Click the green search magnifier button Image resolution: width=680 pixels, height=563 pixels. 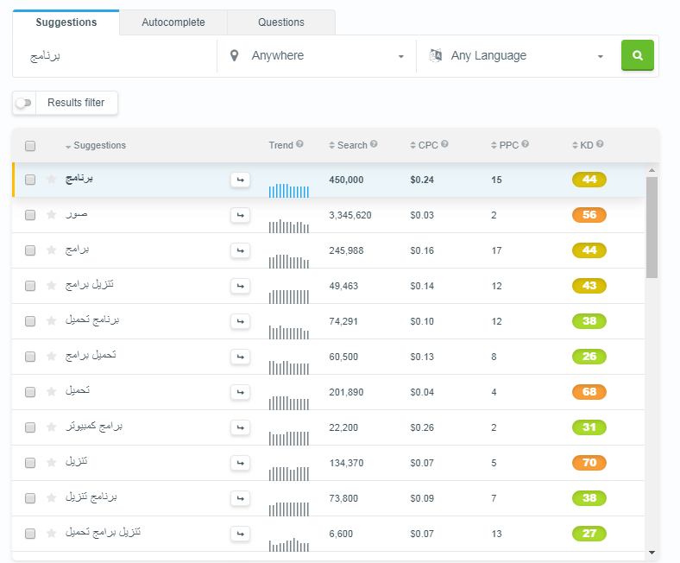pos(637,55)
